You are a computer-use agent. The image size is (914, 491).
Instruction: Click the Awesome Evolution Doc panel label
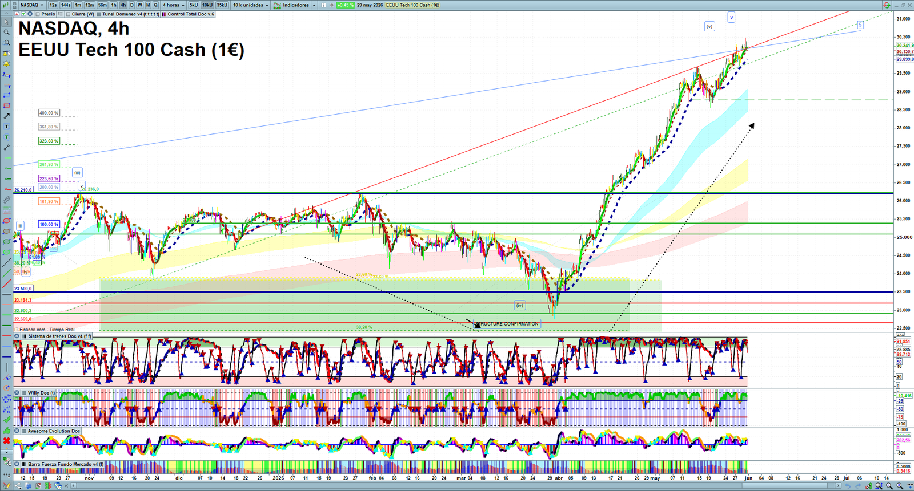click(54, 431)
